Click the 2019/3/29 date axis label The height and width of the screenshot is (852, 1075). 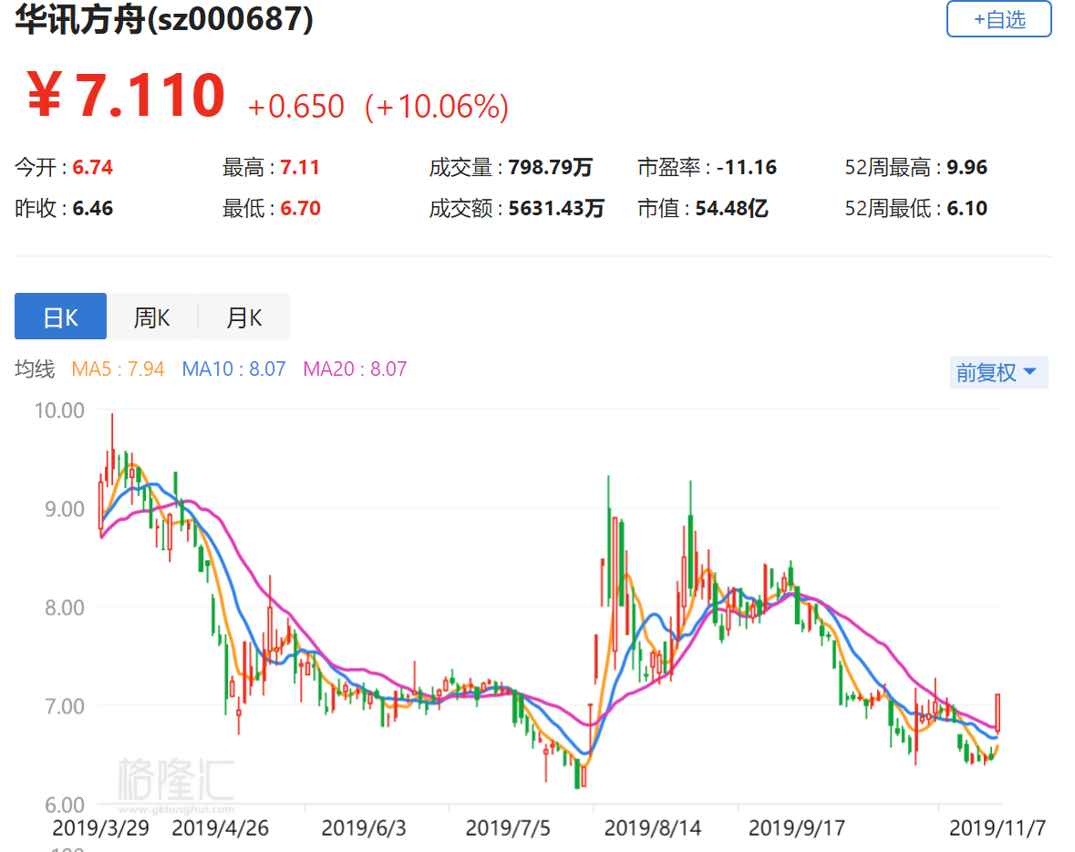(x=101, y=828)
